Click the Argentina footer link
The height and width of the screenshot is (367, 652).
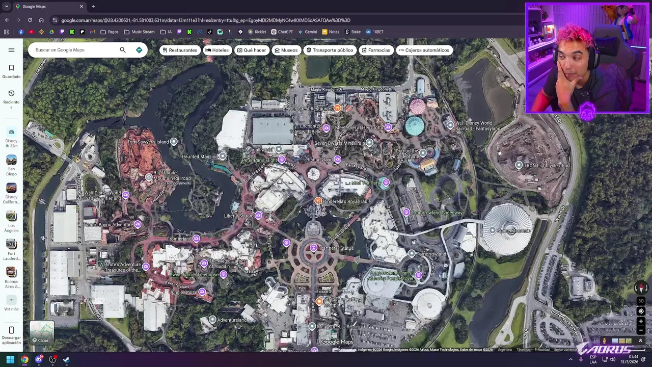pyautogui.click(x=505, y=350)
